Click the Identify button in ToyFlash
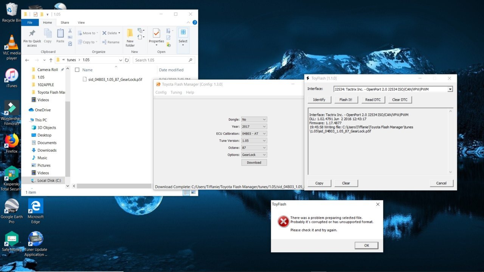 pyautogui.click(x=319, y=100)
